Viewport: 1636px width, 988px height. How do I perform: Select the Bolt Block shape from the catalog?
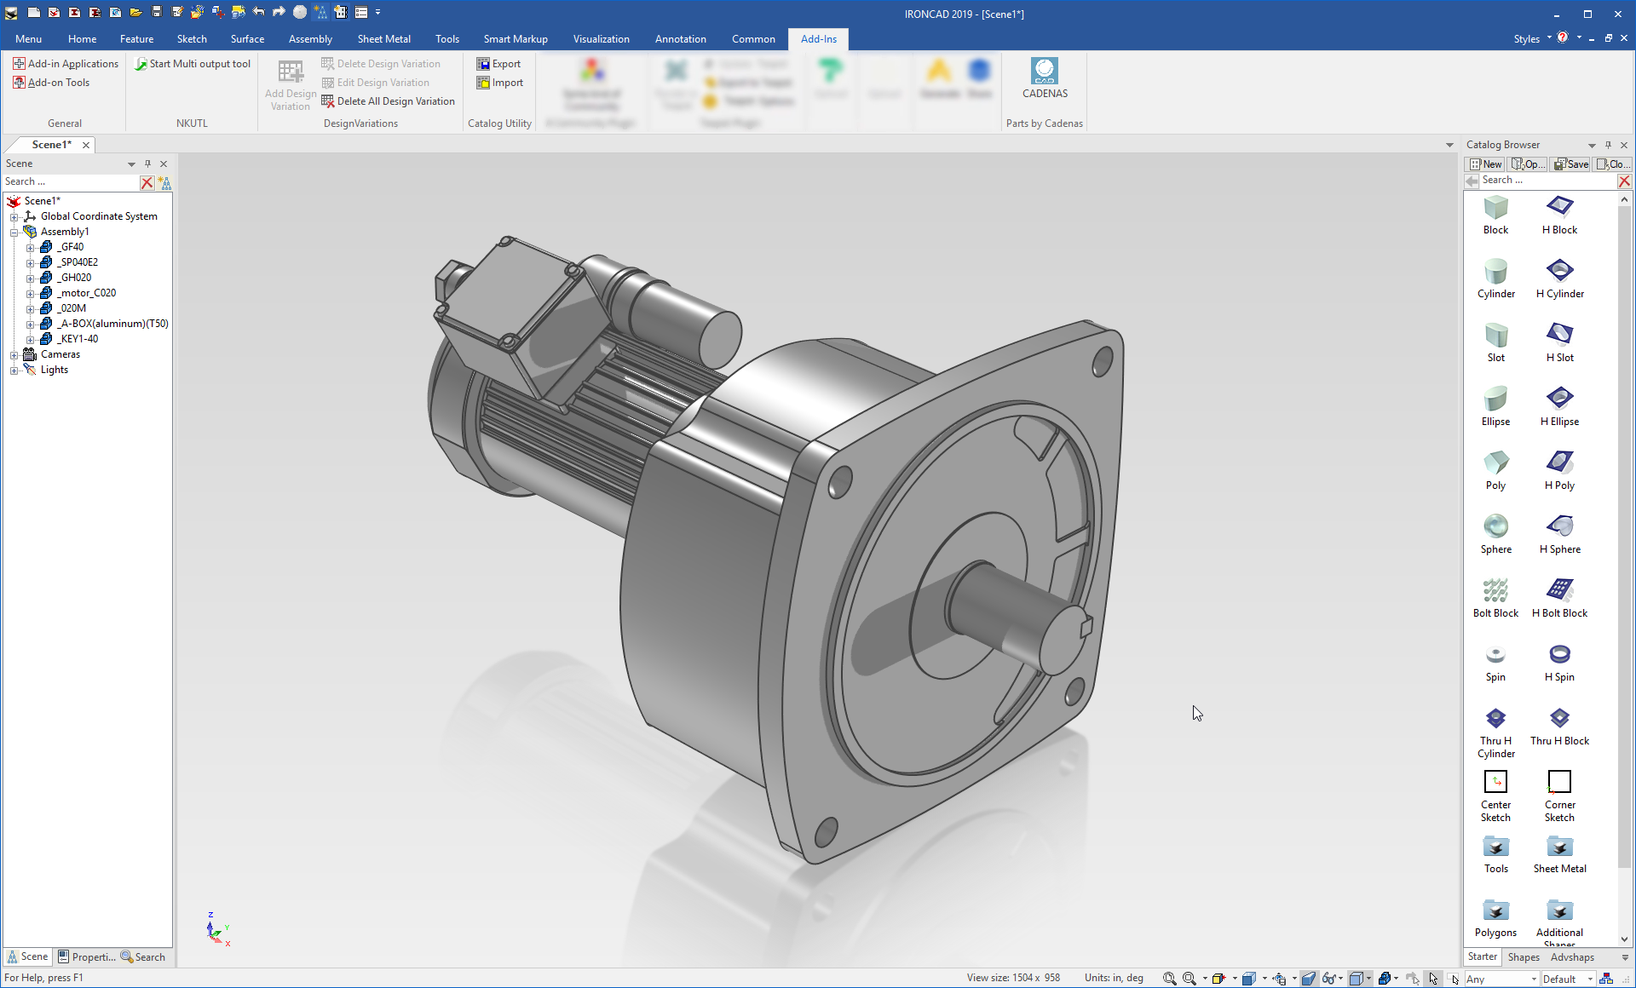point(1495,589)
